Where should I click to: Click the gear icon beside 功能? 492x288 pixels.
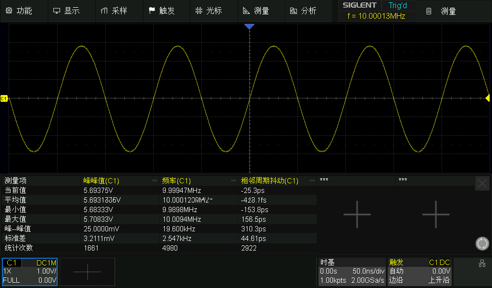pos(9,11)
